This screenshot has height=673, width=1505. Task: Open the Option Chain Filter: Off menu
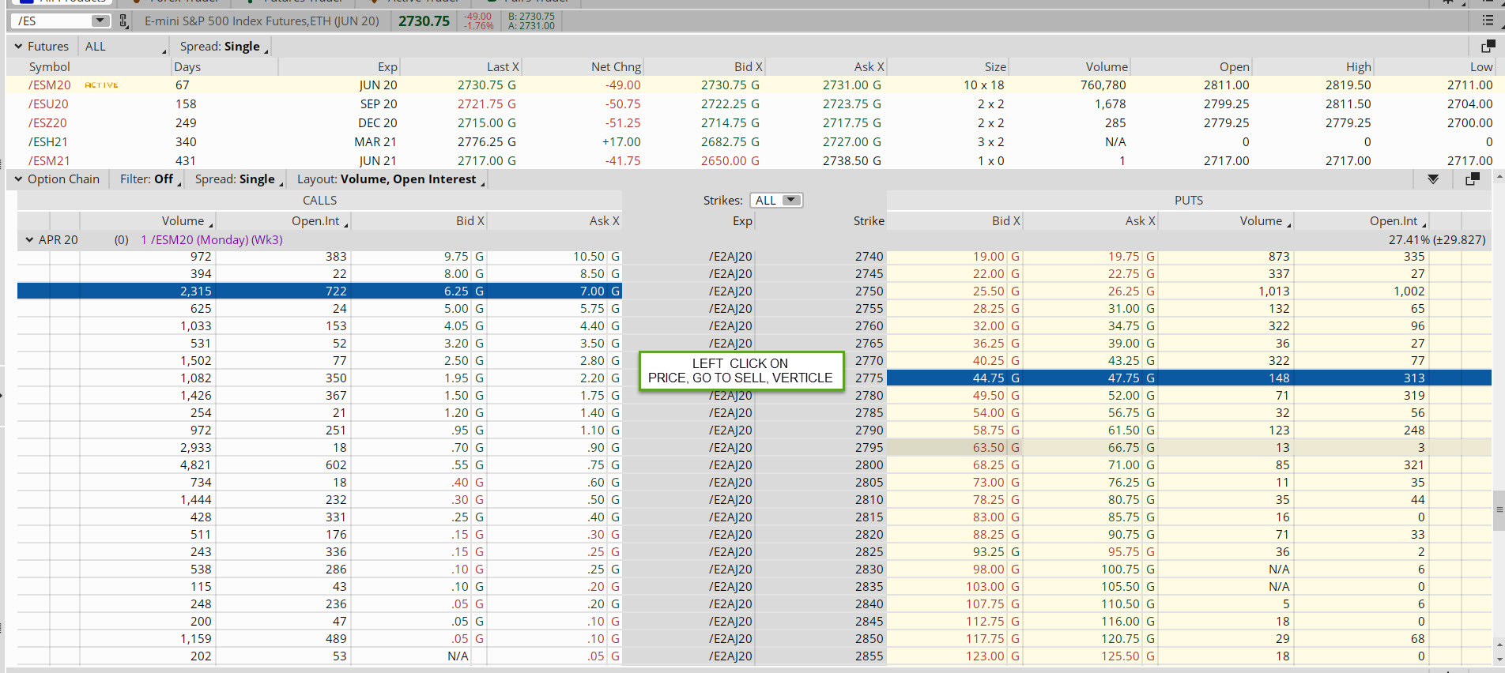[150, 179]
